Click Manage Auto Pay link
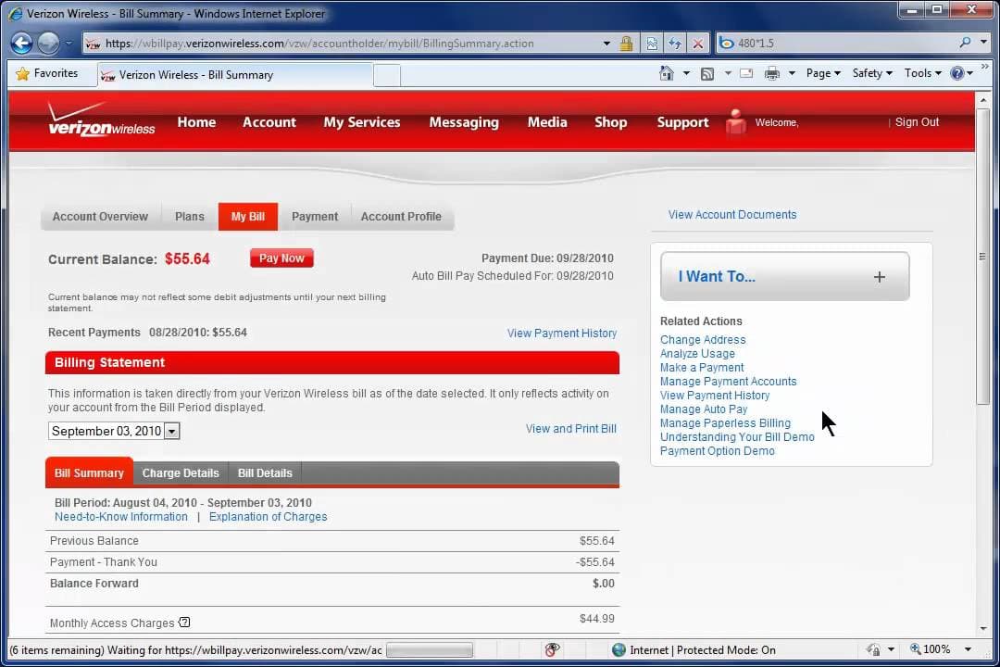1000x667 pixels. (704, 409)
